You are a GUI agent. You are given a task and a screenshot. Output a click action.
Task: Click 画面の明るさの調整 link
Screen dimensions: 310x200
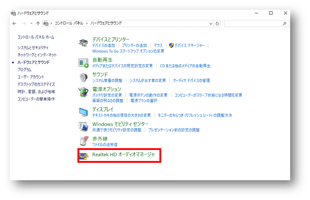108,101
